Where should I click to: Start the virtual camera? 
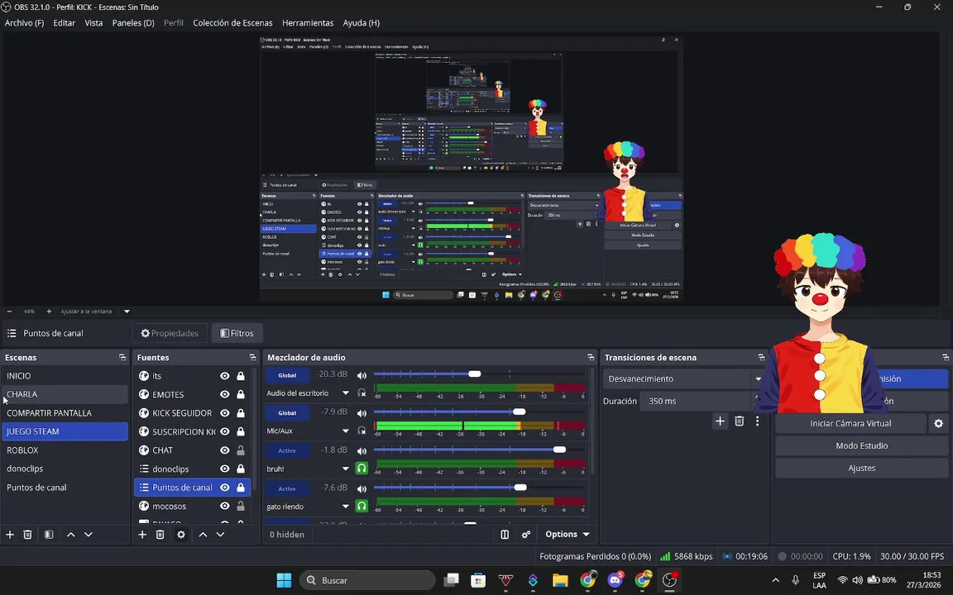[x=850, y=423]
